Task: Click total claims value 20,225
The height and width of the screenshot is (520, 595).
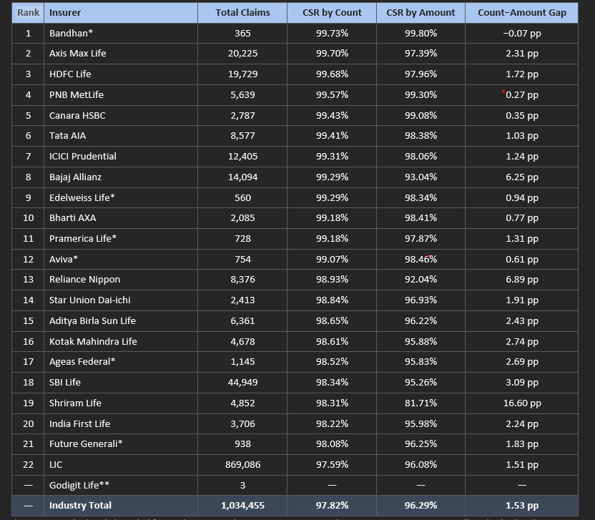Action: (242, 54)
